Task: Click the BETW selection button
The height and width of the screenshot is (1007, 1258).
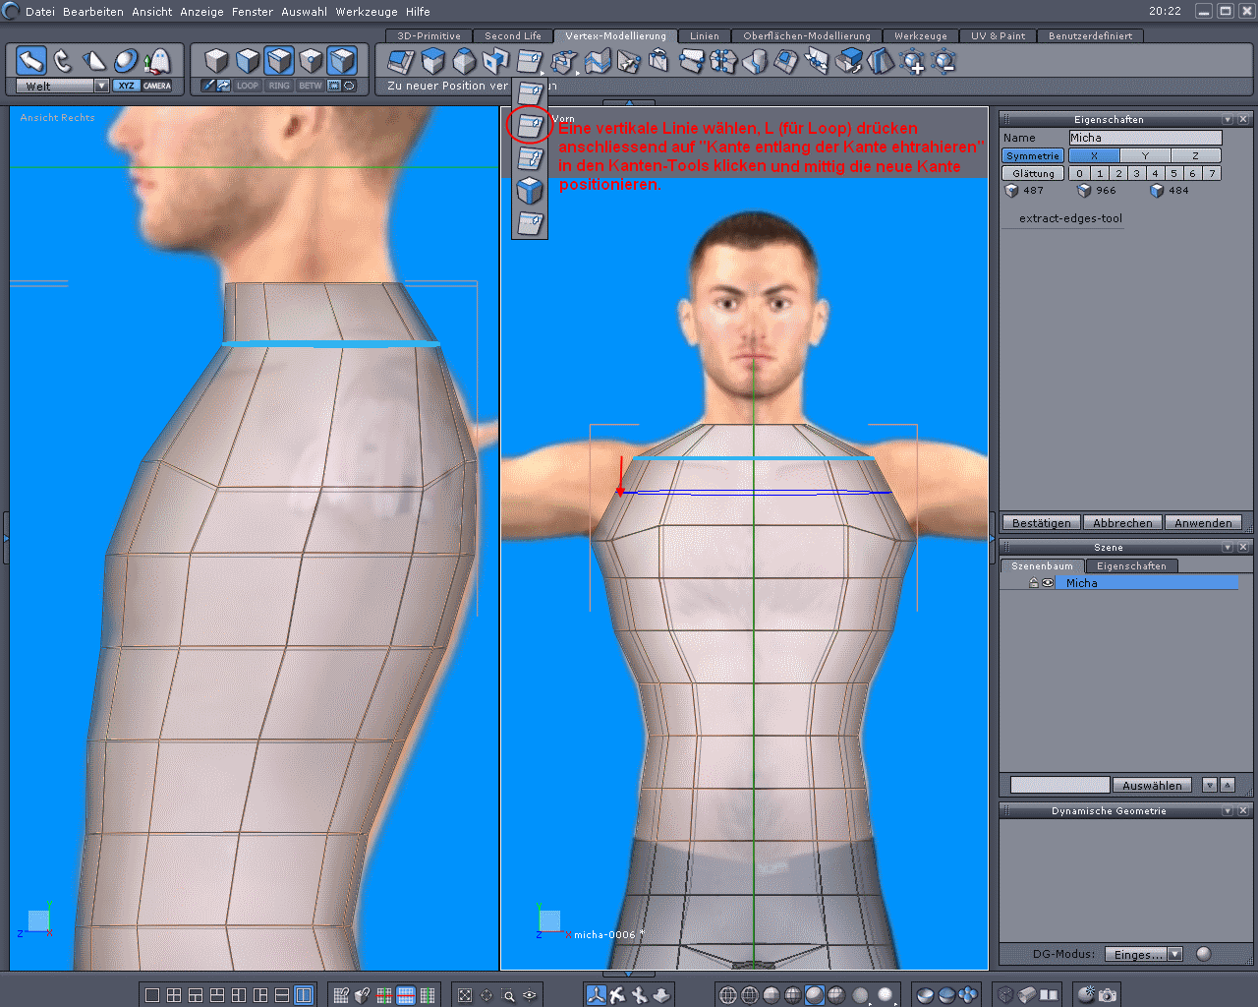Action: pyautogui.click(x=311, y=86)
